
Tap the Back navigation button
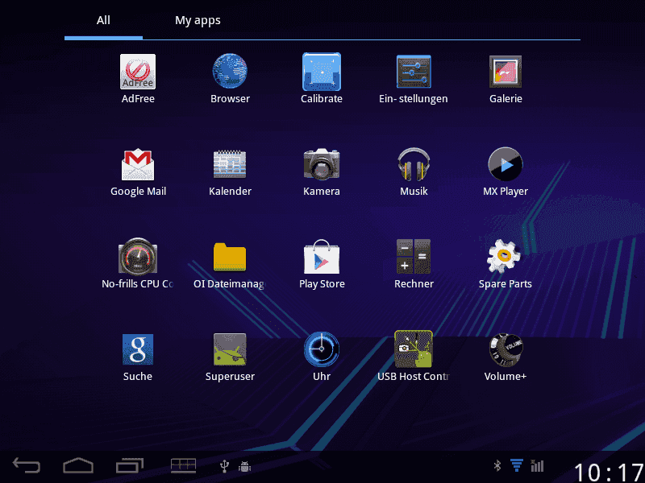(27, 465)
